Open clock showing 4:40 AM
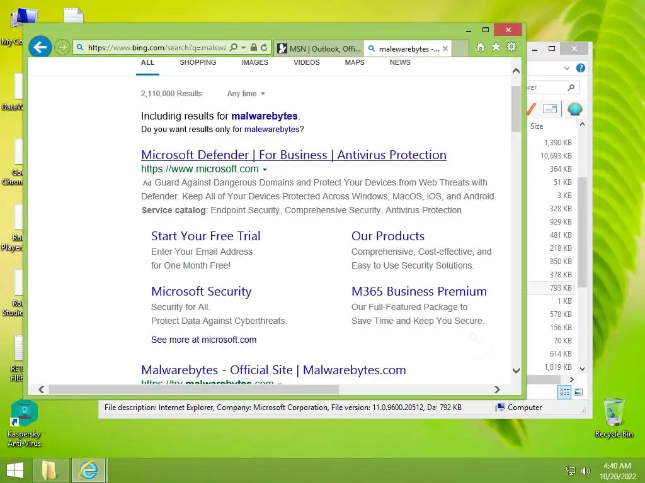This screenshot has height=483, width=645. [617, 471]
